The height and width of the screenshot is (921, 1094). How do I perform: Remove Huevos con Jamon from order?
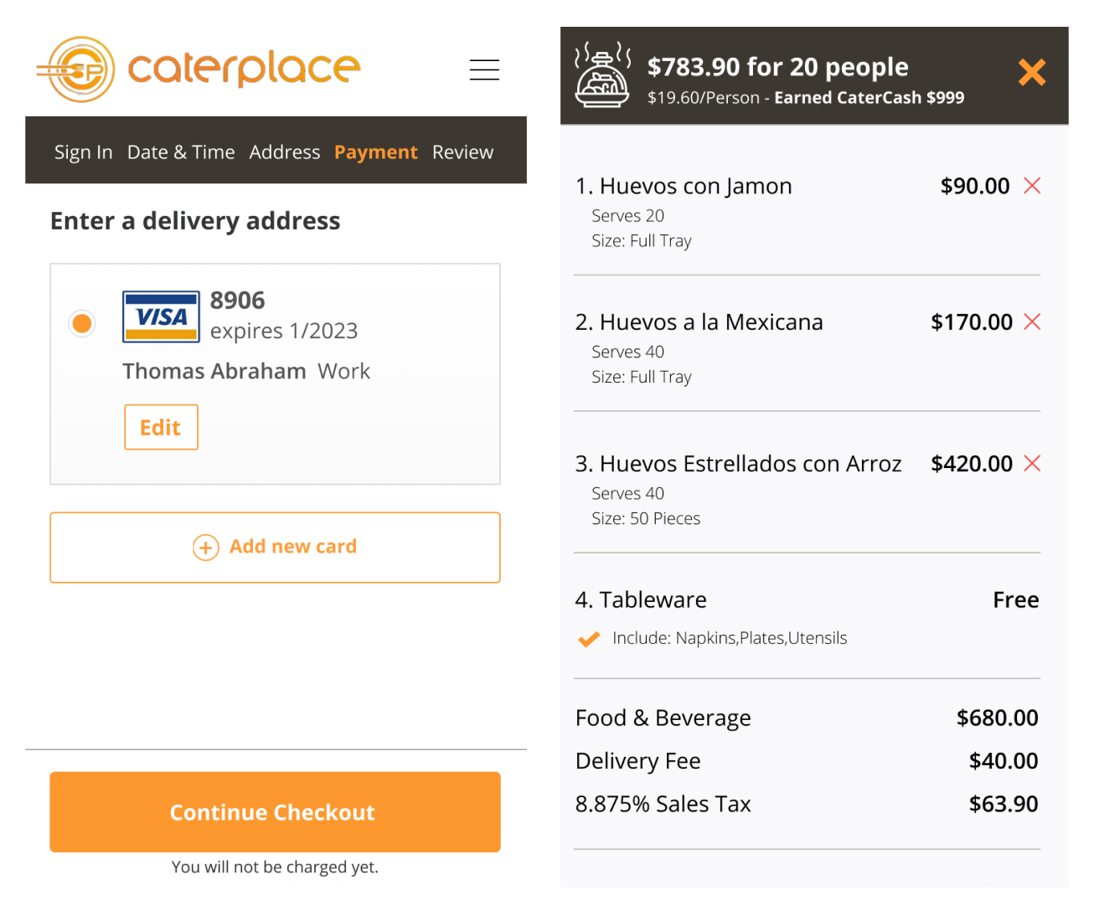point(1032,186)
